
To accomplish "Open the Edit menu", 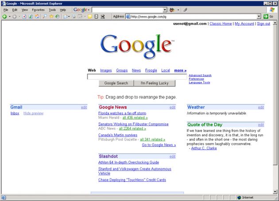I will click(x=15, y=10).
